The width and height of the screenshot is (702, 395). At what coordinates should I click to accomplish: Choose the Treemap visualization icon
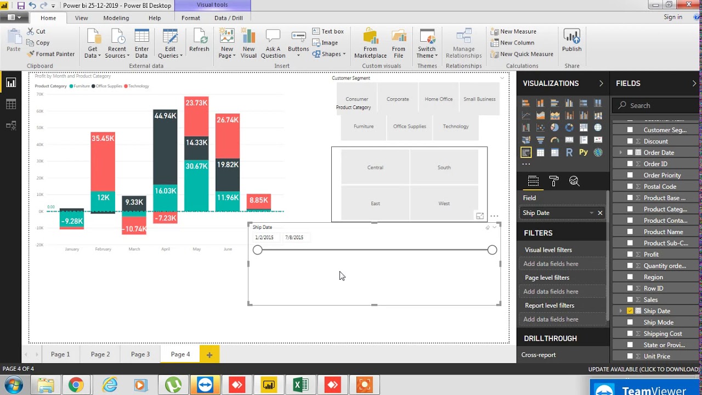pyautogui.click(x=584, y=127)
